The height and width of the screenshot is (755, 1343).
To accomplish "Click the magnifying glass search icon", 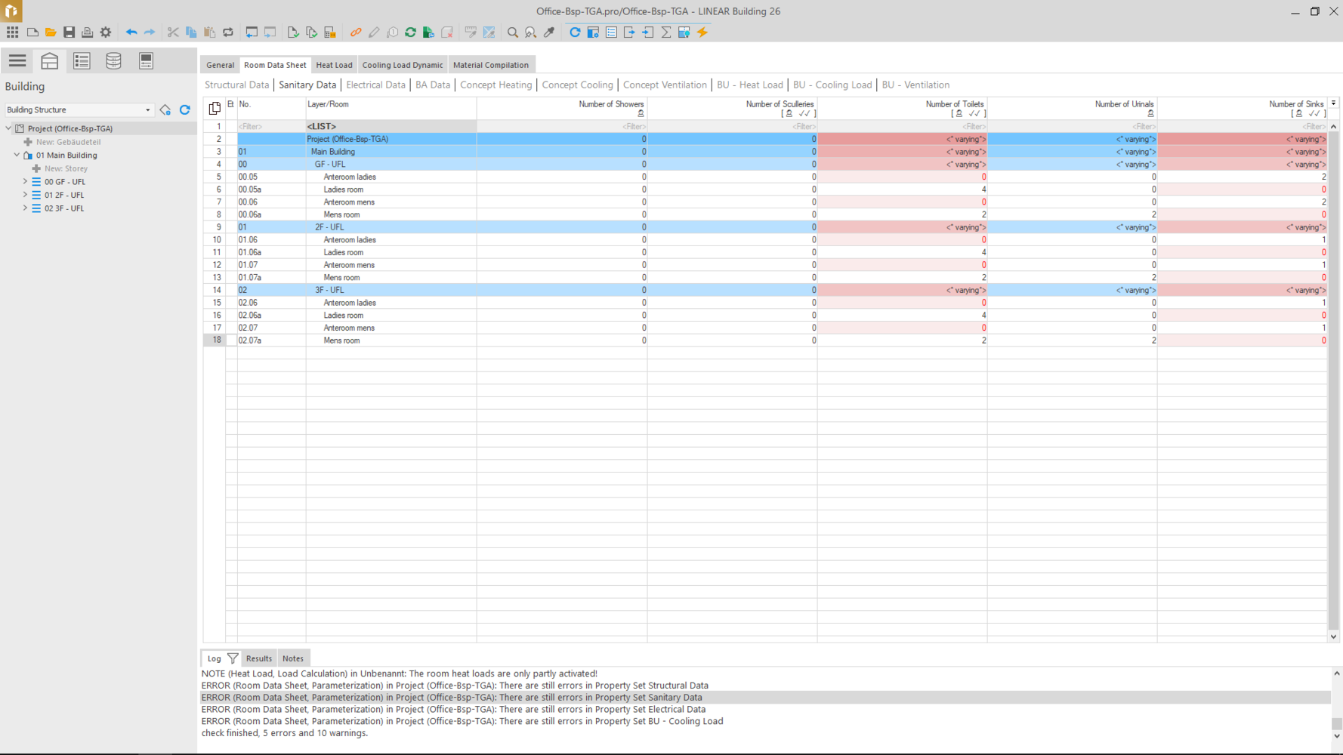I will pos(513,32).
